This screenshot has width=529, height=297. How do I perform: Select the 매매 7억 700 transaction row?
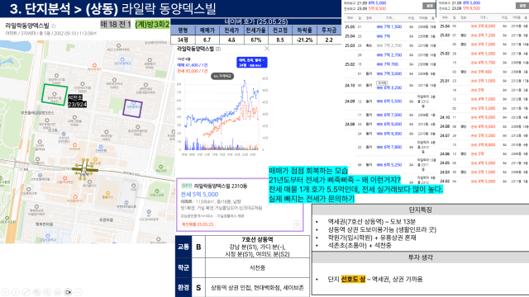pos(390,64)
